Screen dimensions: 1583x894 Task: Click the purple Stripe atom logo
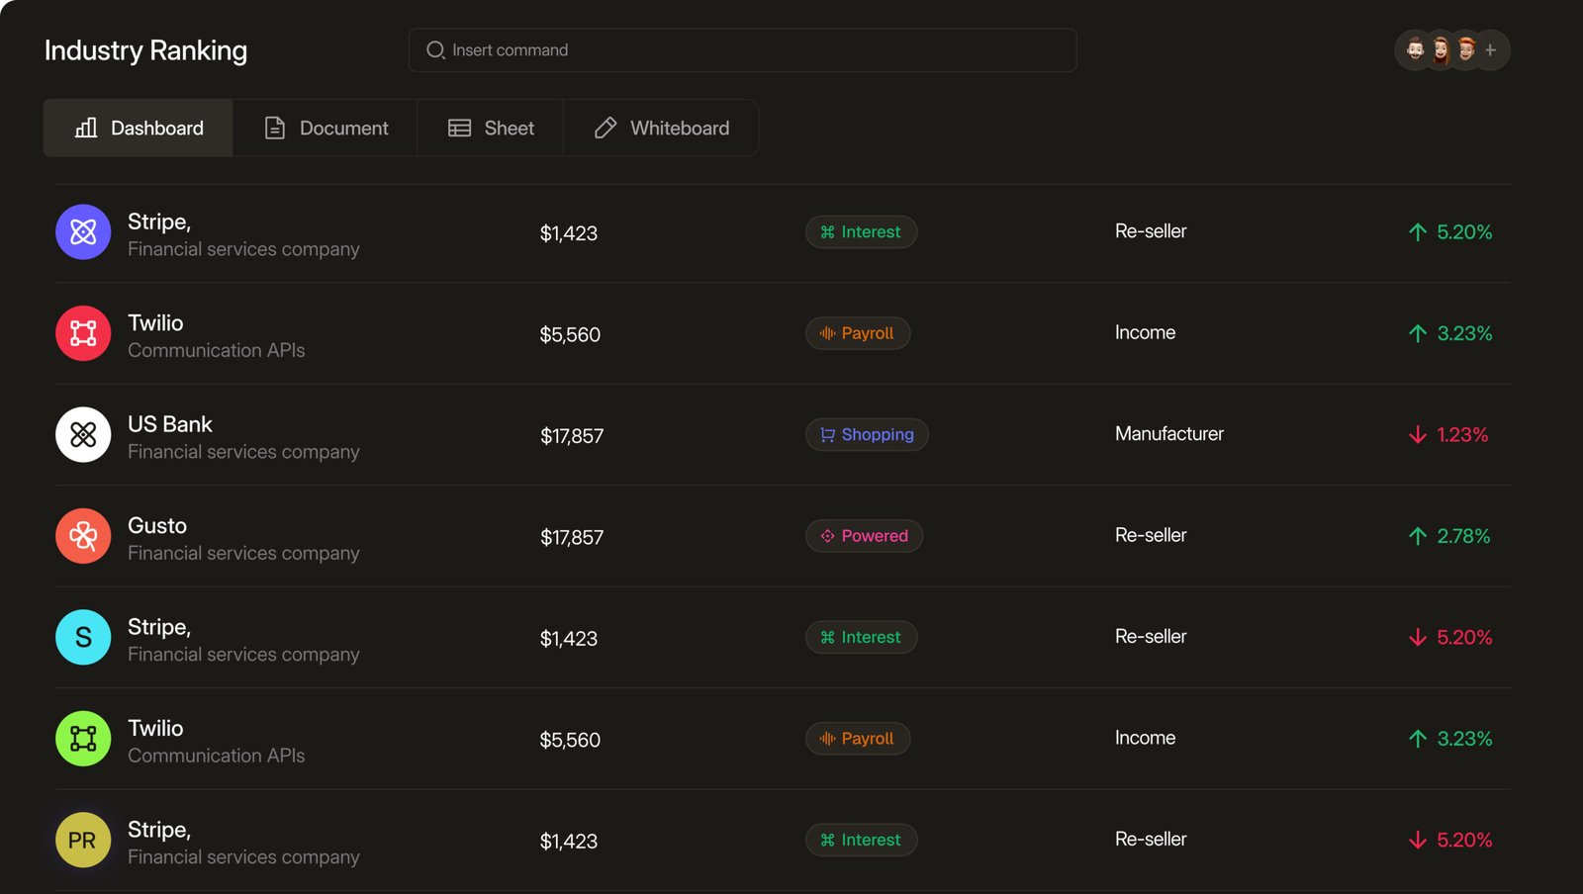83,232
